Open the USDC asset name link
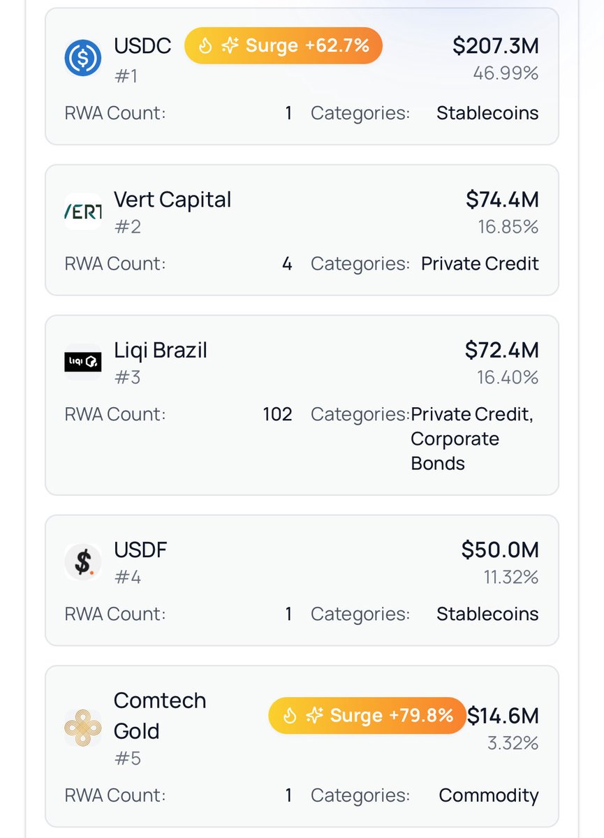This screenshot has width=604, height=838. (142, 46)
